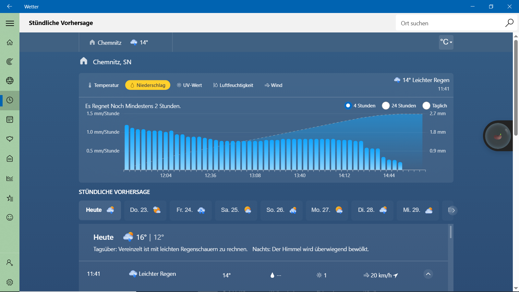Select the 4 Stunden radio button
Screen dimensions: 519x292
(348, 106)
